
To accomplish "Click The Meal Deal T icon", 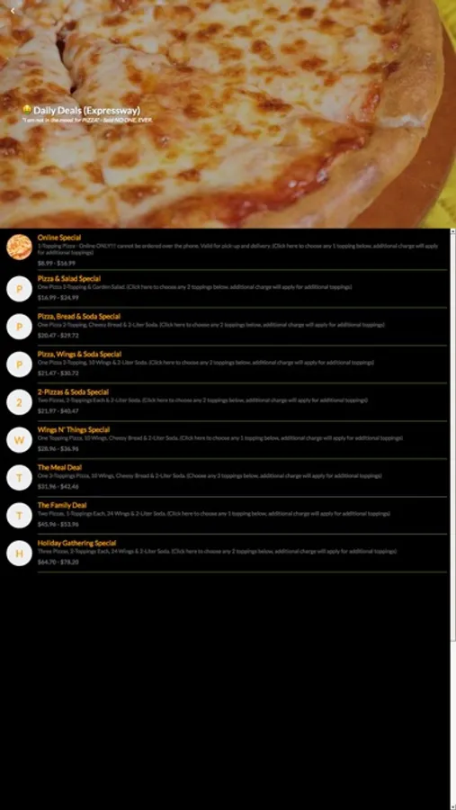I will (20, 477).
